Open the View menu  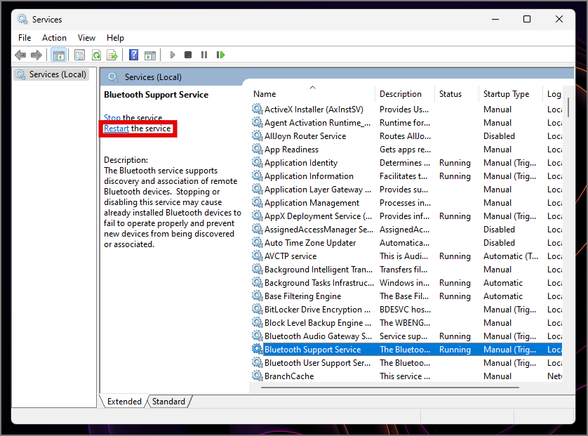[x=86, y=38]
